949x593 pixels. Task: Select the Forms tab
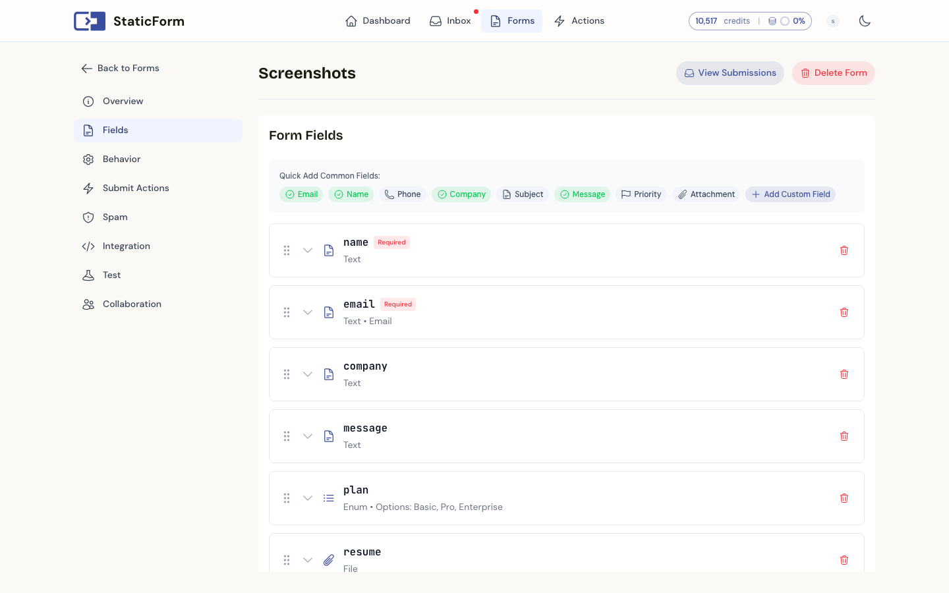tap(512, 21)
